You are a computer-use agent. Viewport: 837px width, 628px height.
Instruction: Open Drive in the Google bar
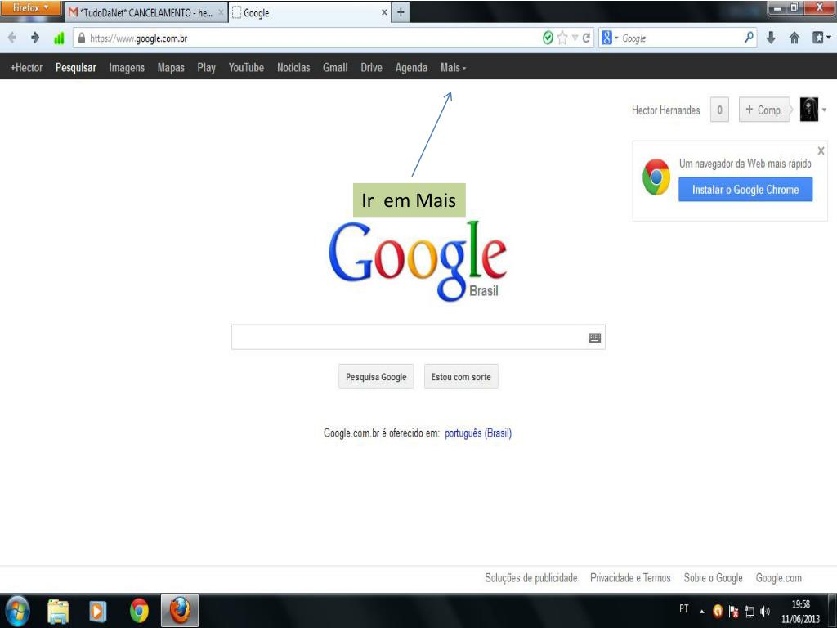[x=371, y=68]
